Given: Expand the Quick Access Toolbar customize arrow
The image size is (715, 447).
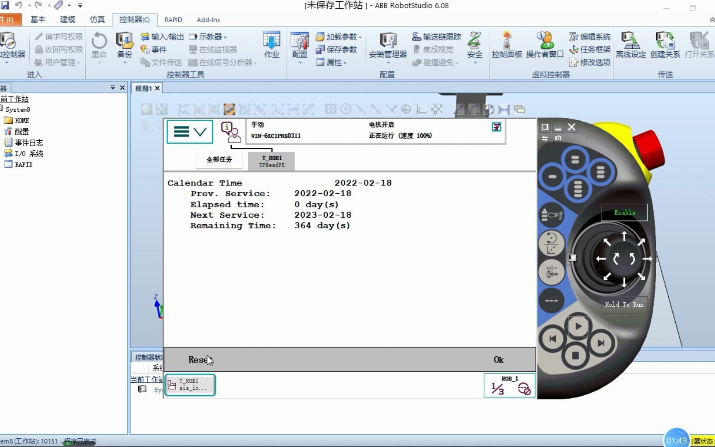Looking at the screenshot, I should (80, 5).
